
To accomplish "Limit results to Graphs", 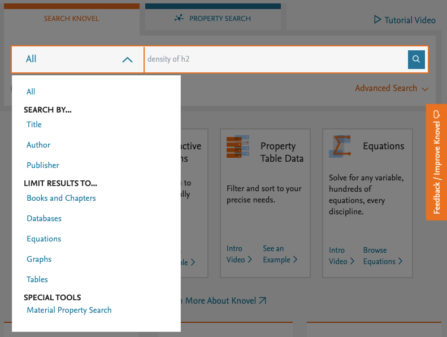I will coord(39,259).
